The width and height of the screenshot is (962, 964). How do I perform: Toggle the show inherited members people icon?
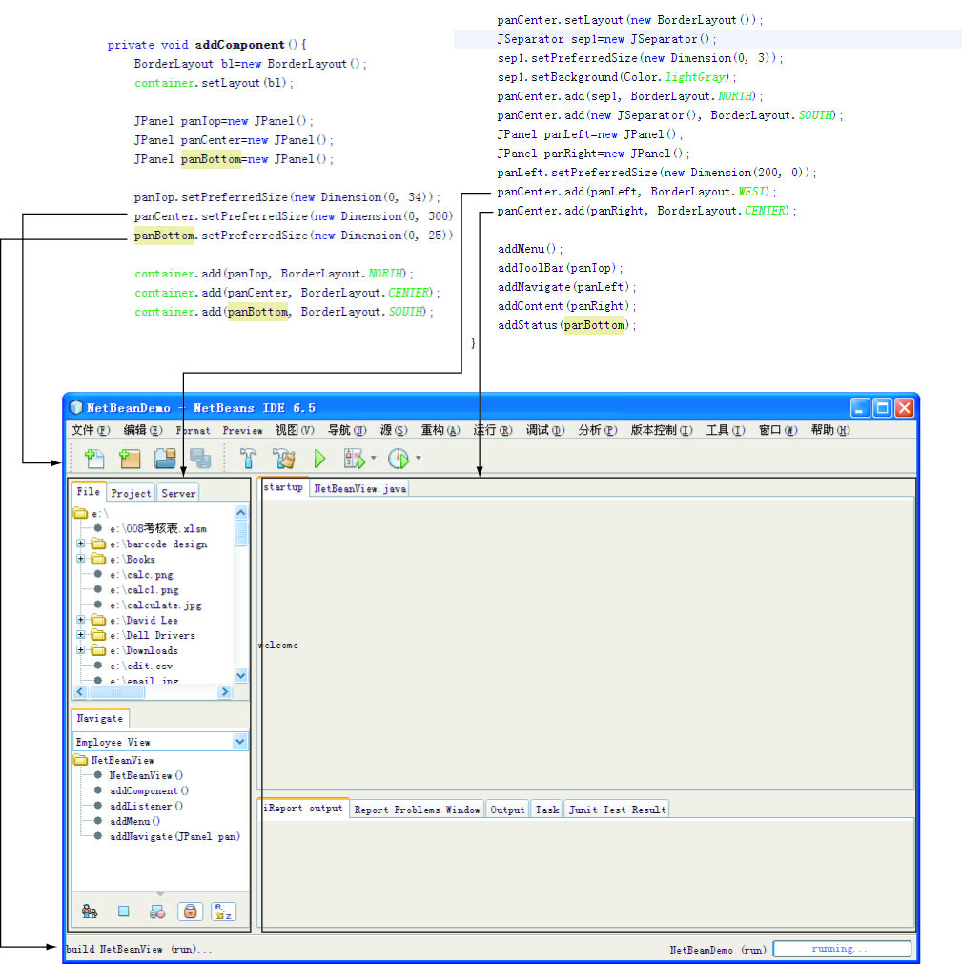(90, 912)
